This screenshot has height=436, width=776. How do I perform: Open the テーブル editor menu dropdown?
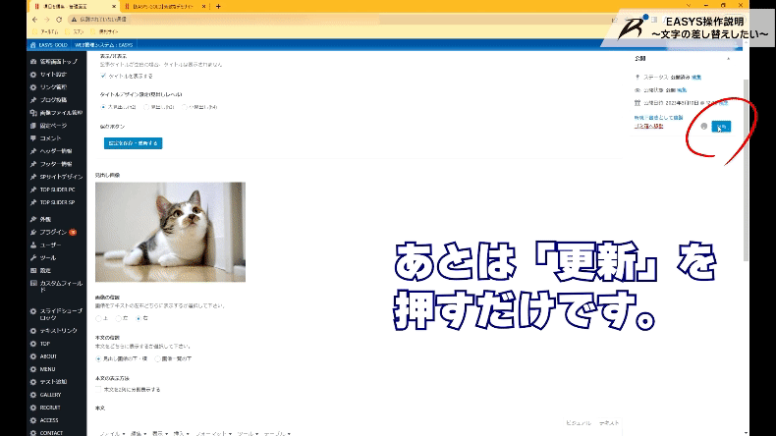[277, 433]
